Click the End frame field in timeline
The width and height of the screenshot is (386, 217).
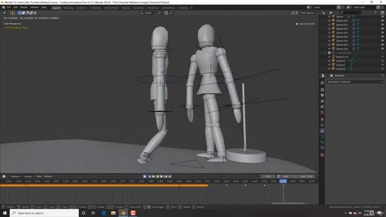(x=306, y=177)
